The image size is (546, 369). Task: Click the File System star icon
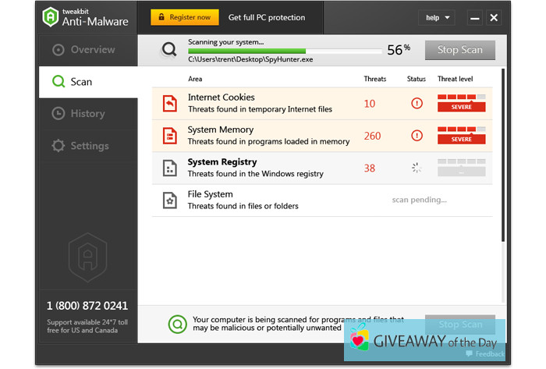[169, 200]
